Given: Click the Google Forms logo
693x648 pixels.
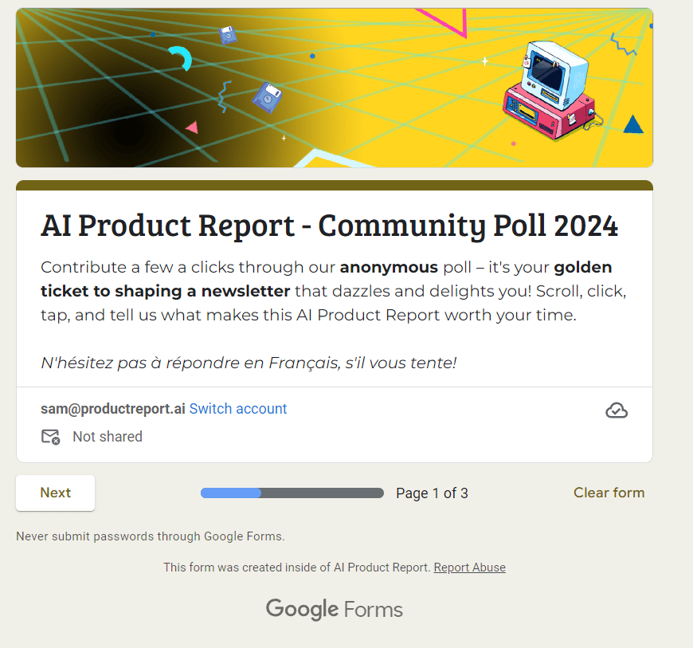Looking at the screenshot, I should [x=334, y=610].
